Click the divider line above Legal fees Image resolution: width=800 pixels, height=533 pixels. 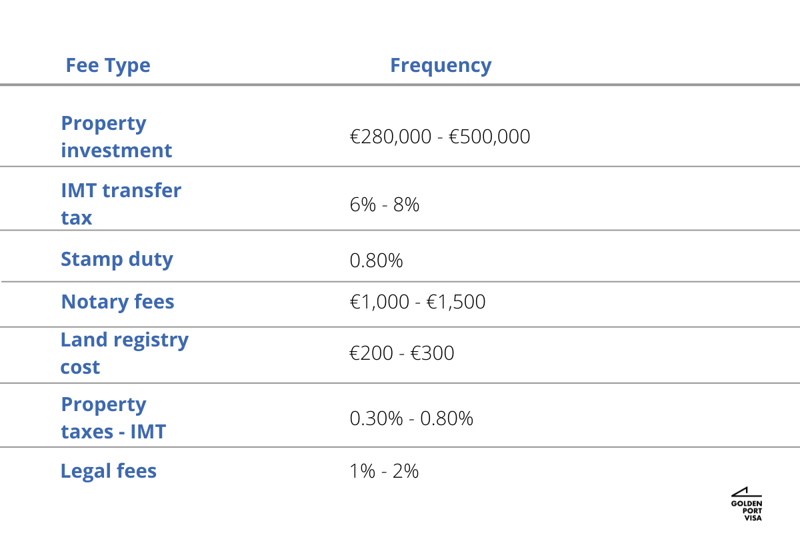pyautogui.click(x=400, y=447)
